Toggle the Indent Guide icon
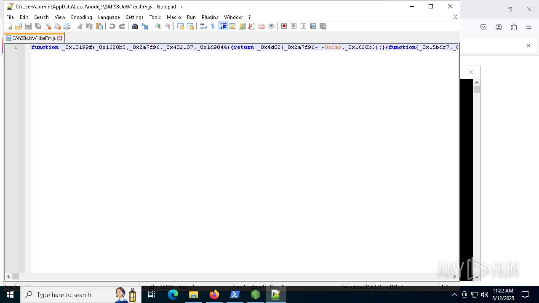539x303 pixels. (223, 26)
